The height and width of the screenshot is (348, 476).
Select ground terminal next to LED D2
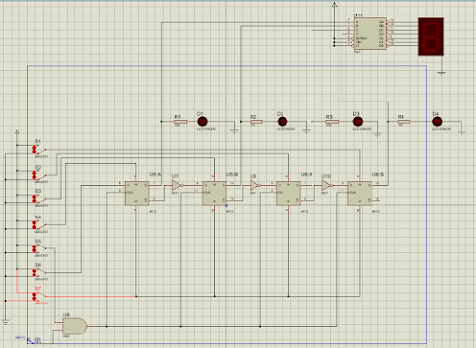[x=306, y=130]
